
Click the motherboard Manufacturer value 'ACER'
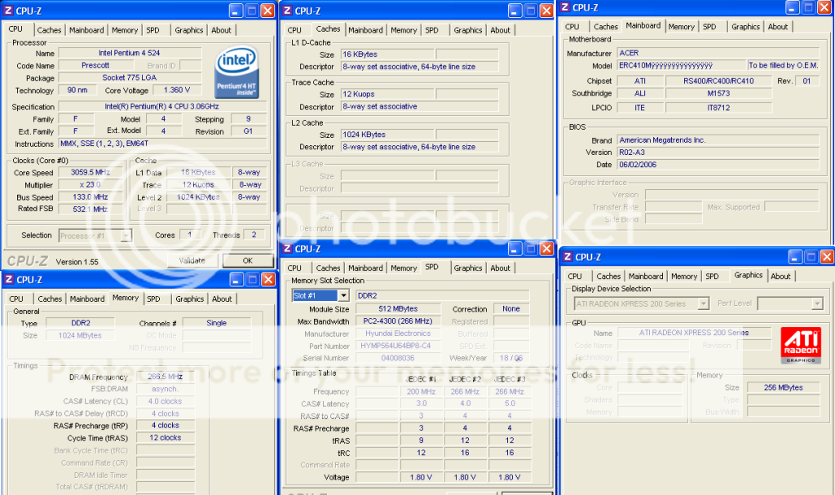point(718,53)
